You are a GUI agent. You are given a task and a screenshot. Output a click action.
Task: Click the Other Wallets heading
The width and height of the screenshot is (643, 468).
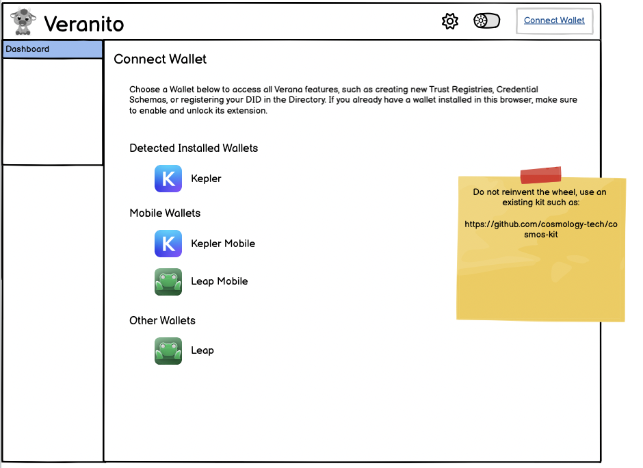click(x=162, y=321)
